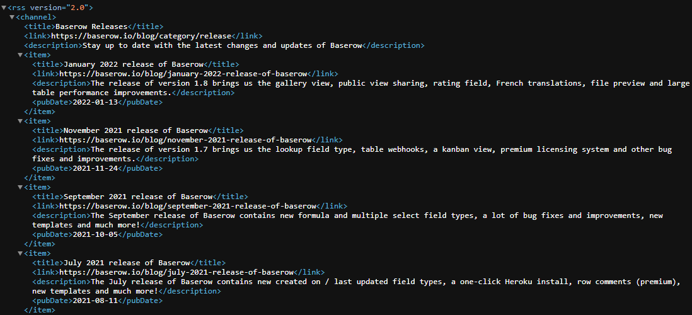Click the version 1.7 release description text
Image resolution: width=692 pixels, height=315 pixels.
click(x=378, y=149)
